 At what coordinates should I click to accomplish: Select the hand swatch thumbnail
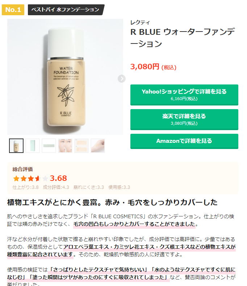click(98, 146)
